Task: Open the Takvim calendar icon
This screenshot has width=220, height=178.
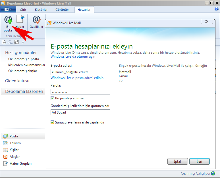Action: point(5,143)
